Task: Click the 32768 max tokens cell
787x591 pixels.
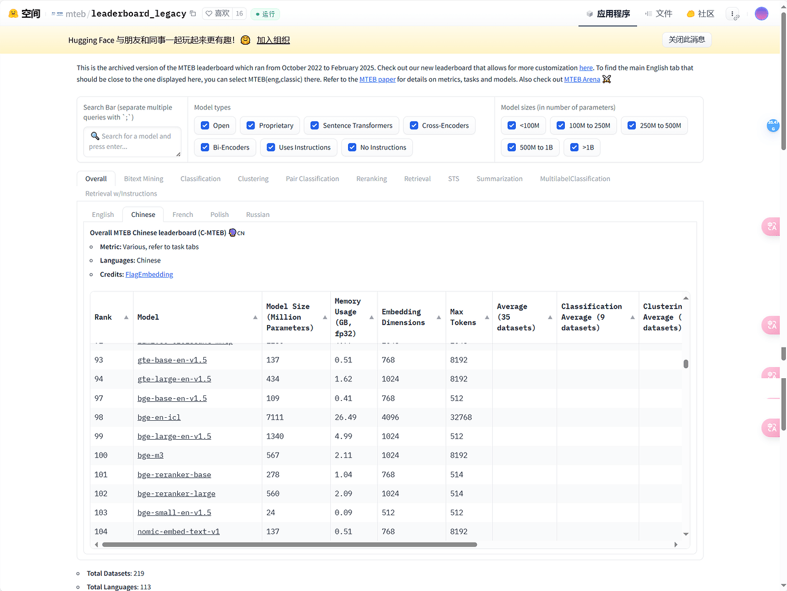Action: click(x=461, y=417)
